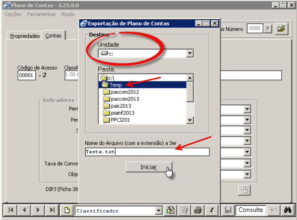Expand the third Indicadores dropdown arrow
297x220 pixels.
247,130
